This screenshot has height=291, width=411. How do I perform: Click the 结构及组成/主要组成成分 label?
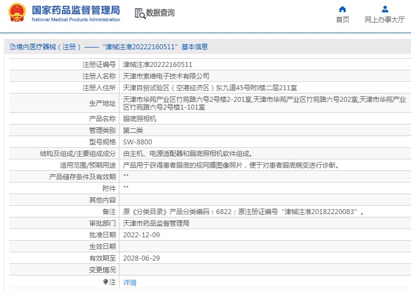(78, 154)
